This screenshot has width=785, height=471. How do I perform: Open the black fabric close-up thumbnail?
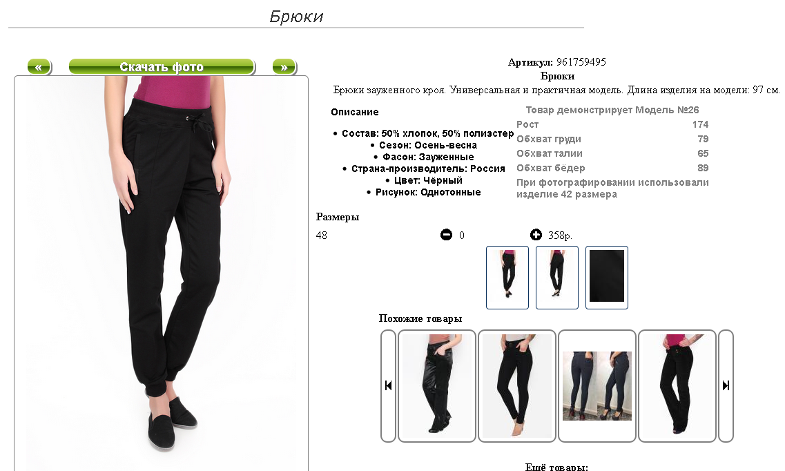click(x=607, y=278)
